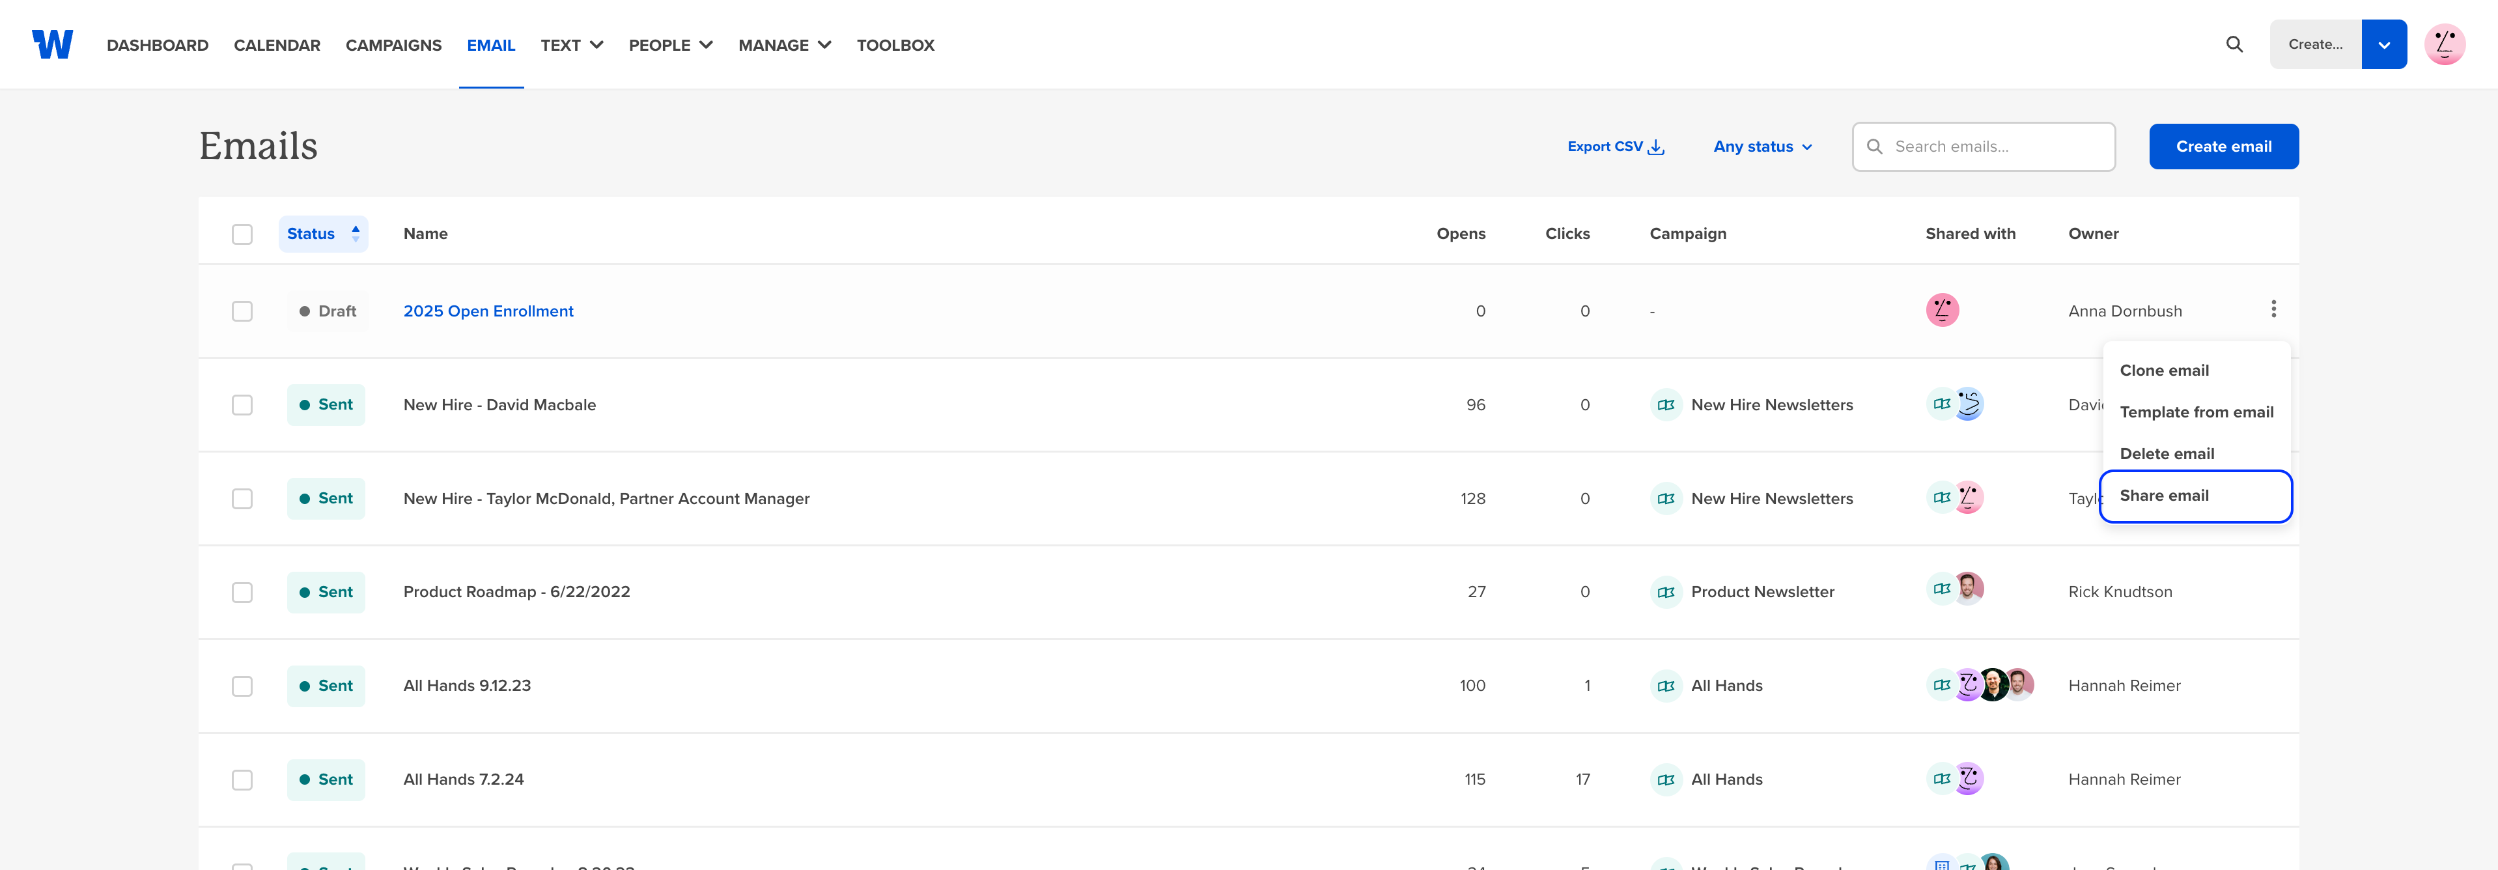Click the Draft status badge
Screen dimensions: 2498x870
(328, 311)
